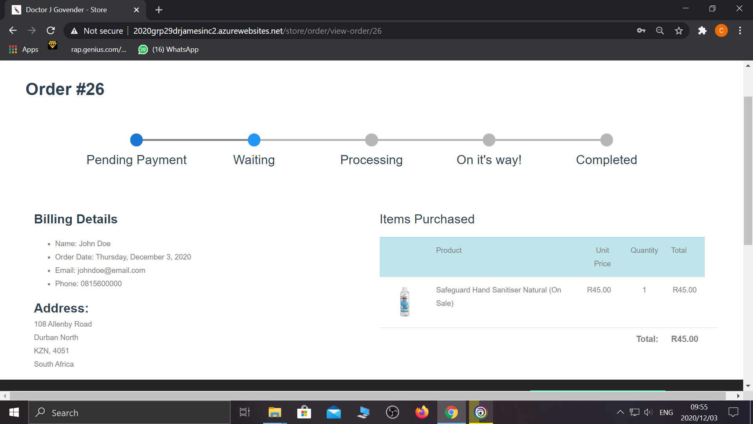
Task: Open the WhatsApp bookmark
Action: [x=169, y=49]
